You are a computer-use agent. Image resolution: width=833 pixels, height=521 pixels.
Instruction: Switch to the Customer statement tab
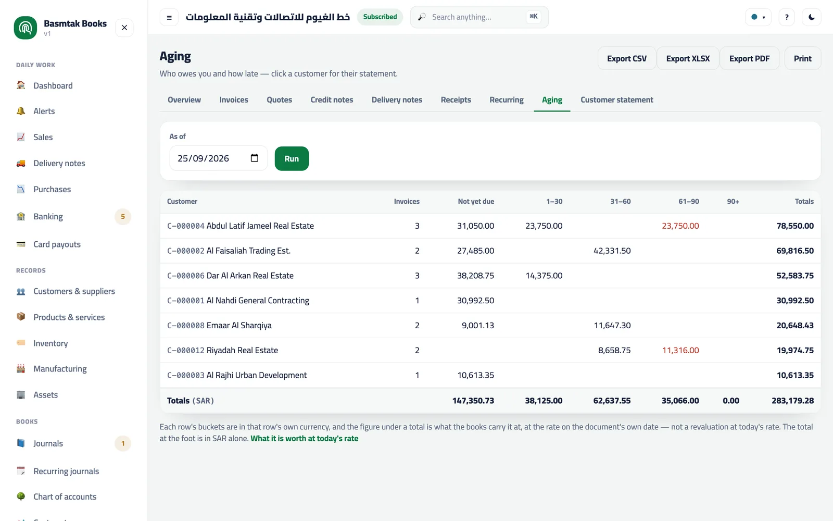pyautogui.click(x=617, y=100)
